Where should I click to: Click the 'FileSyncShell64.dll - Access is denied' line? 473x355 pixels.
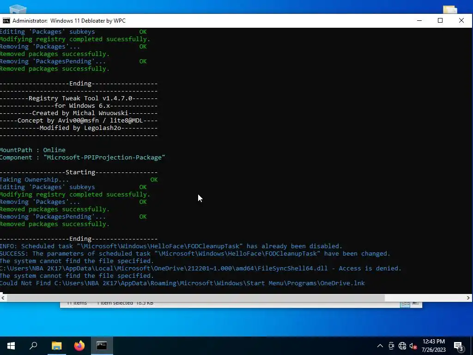click(200, 269)
